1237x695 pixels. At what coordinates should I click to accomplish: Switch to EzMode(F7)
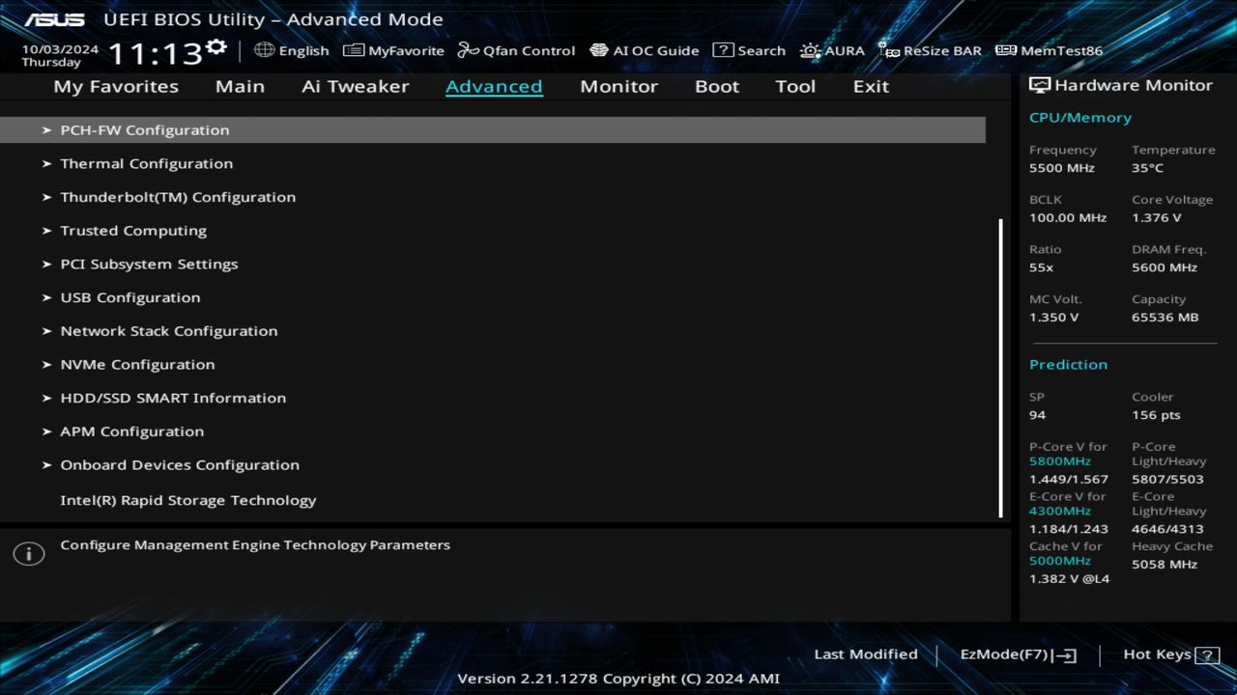pos(1018,653)
